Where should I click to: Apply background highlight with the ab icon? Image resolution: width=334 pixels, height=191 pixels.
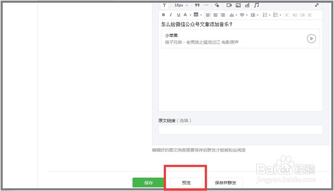(196, 15)
